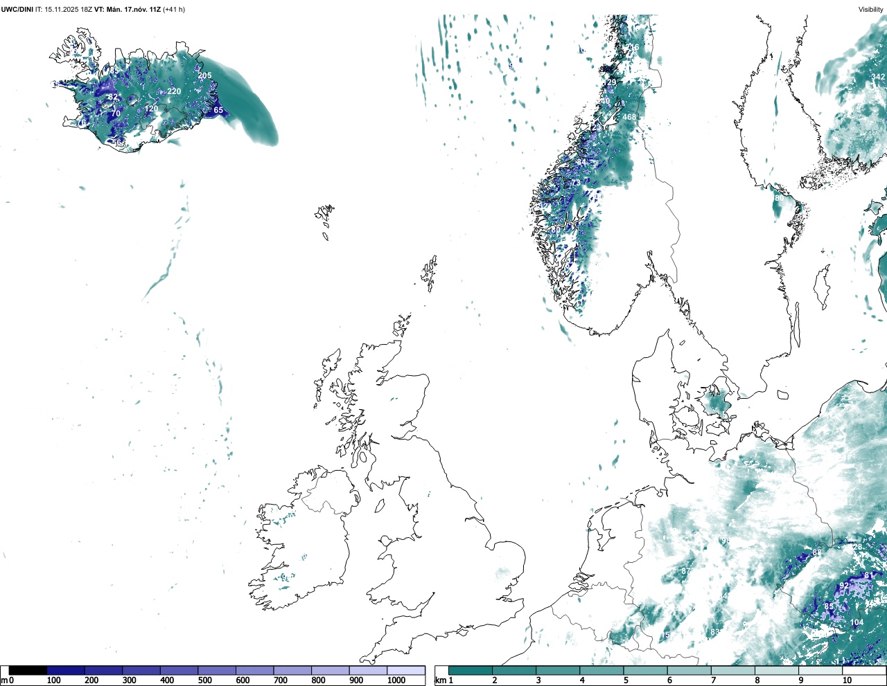Click the 'UWC/DINI' model label

point(17,9)
